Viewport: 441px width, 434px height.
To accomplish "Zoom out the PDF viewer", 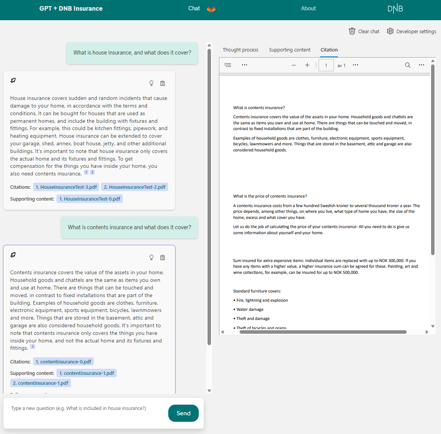I will click(x=294, y=65).
